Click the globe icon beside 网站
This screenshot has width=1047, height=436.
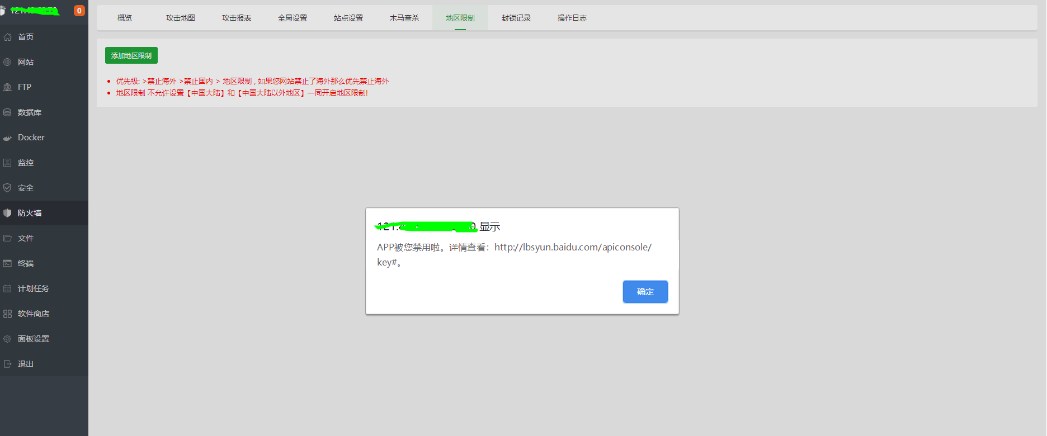pyautogui.click(x=7, y=62)
